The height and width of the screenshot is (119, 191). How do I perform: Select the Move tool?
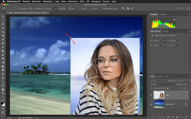coord(3,17)
